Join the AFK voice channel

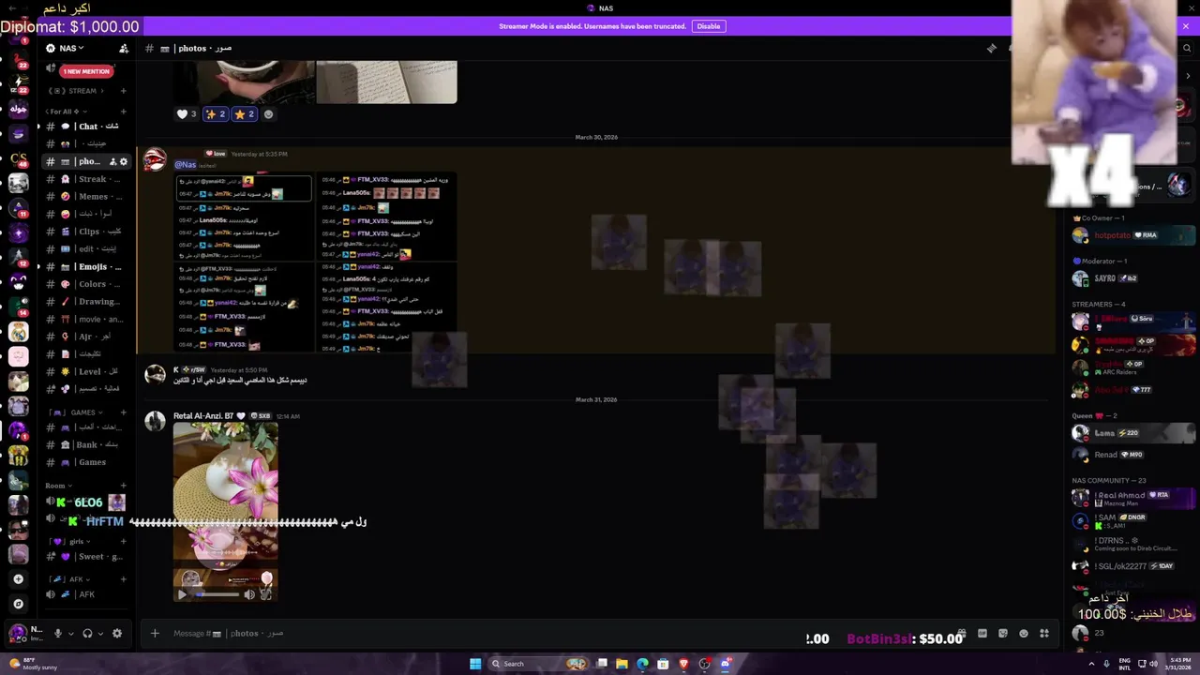point(87,594)
